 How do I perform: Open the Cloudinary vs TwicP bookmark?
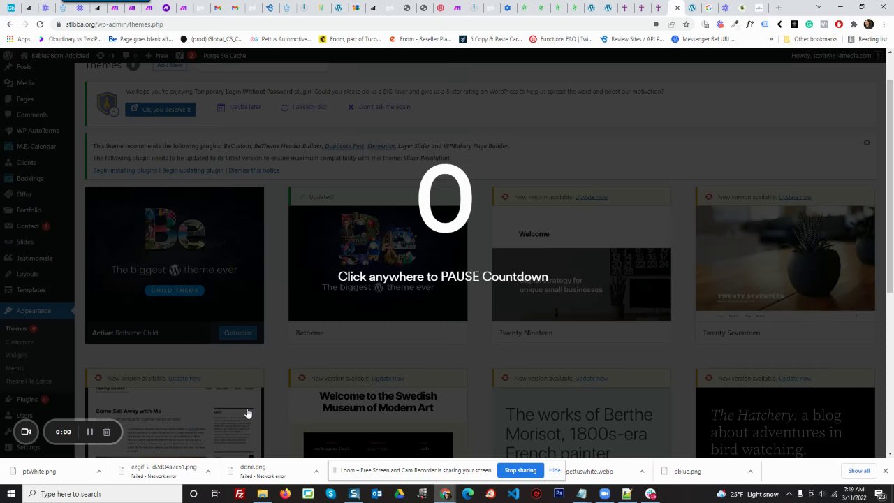[70, 39]
